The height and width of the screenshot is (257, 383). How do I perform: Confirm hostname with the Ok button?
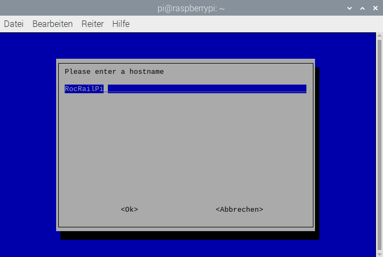pyautogui.click(x=129, y=209)
